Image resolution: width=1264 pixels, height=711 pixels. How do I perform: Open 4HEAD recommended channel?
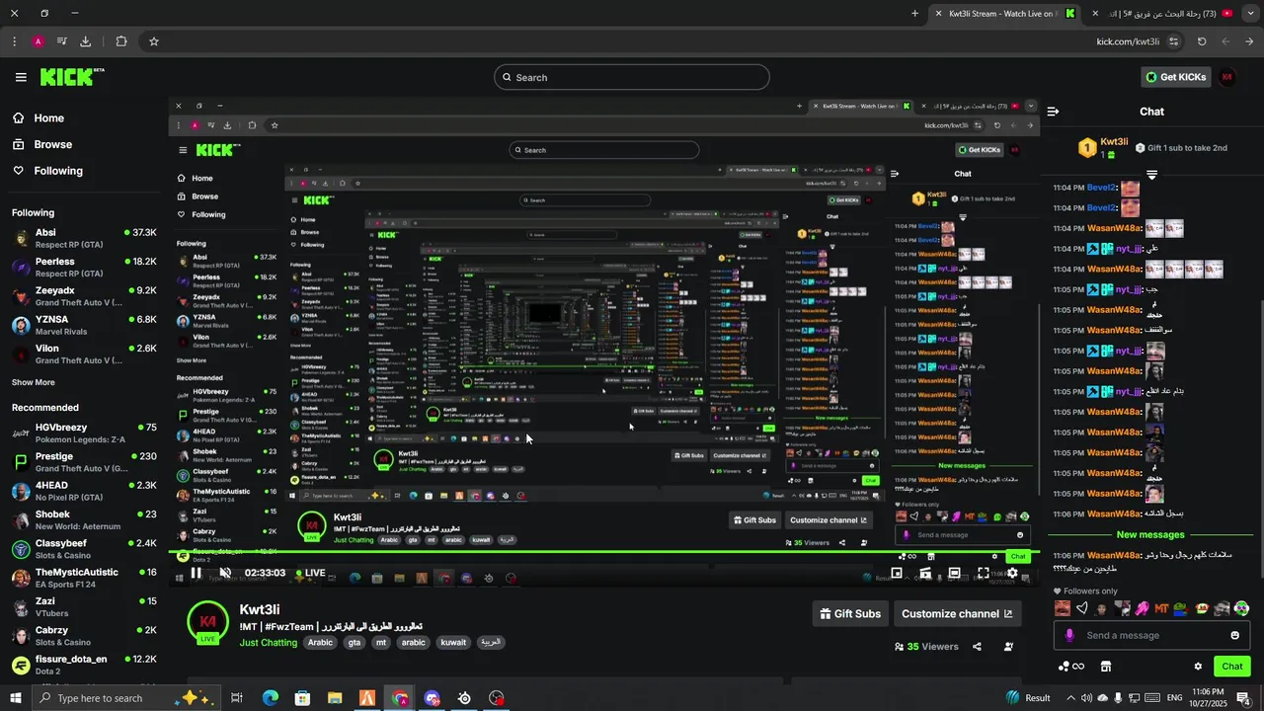coord(84,491)
